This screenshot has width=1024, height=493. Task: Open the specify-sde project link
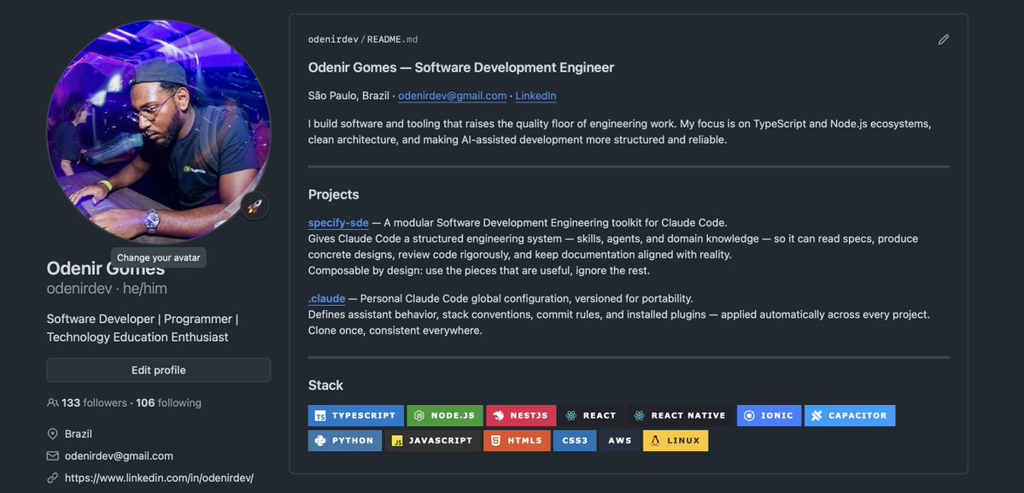(x=338, y=223)
